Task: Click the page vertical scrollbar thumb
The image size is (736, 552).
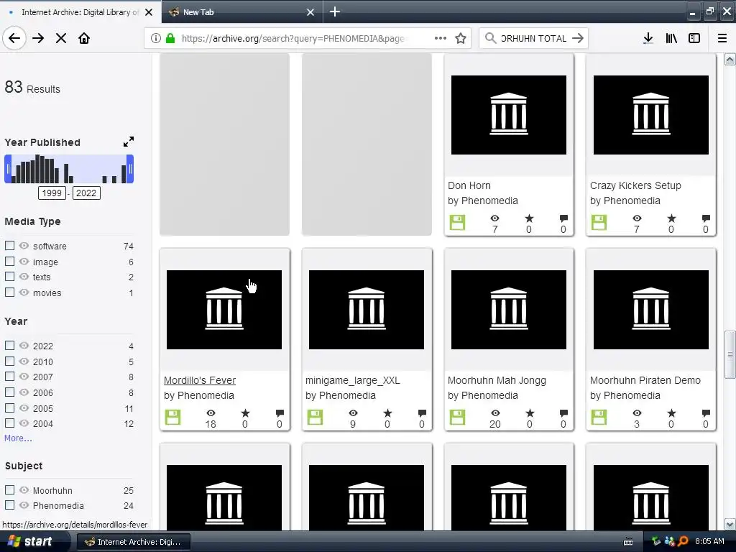Action: tap(730, 354)
